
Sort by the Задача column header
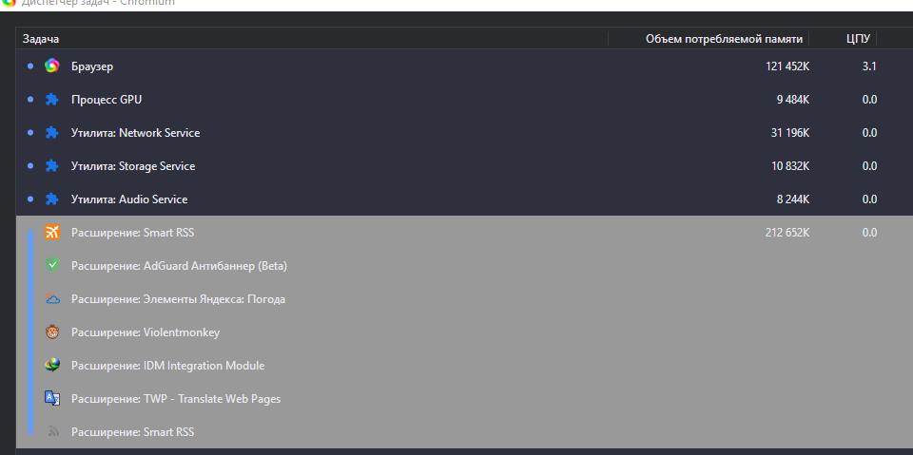point(41,39)
